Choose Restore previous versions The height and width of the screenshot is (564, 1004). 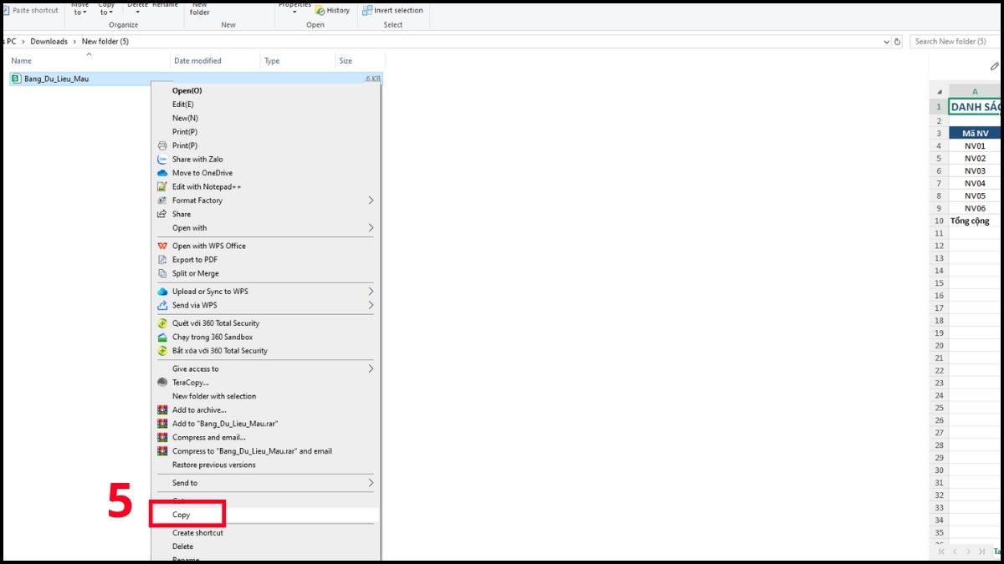click(214, 465)
